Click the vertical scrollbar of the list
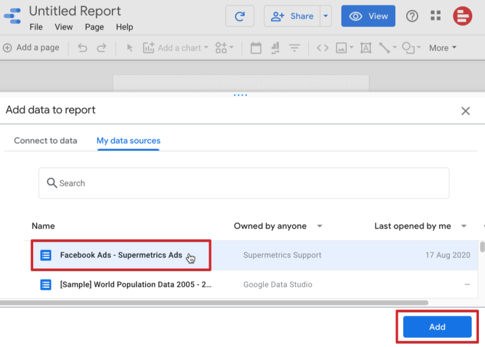 (482, 248)
